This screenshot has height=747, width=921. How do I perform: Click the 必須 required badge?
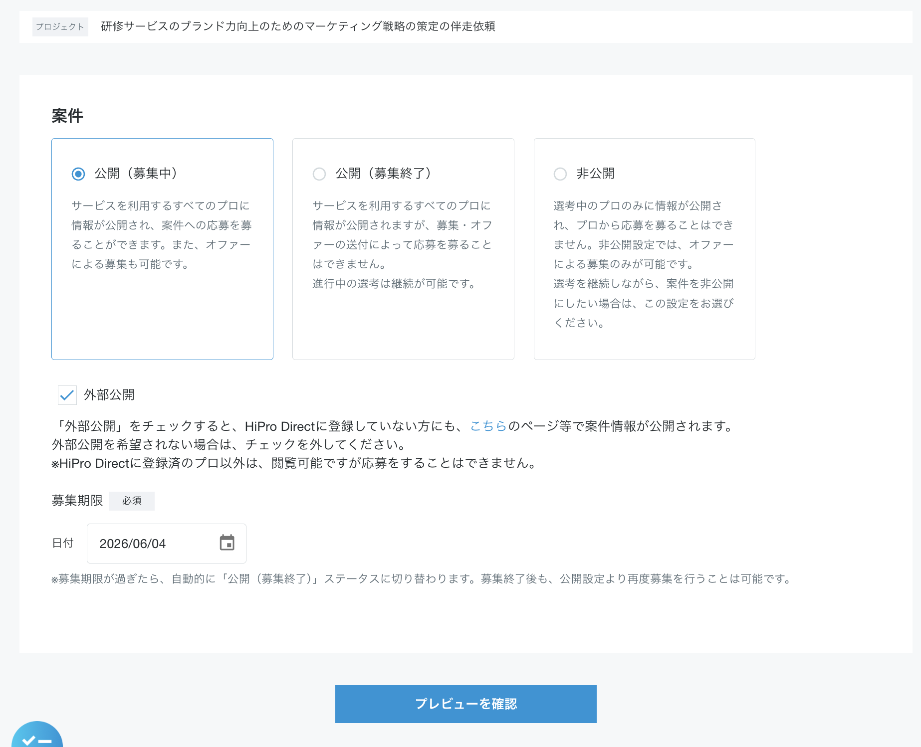(x=132, y=501)
